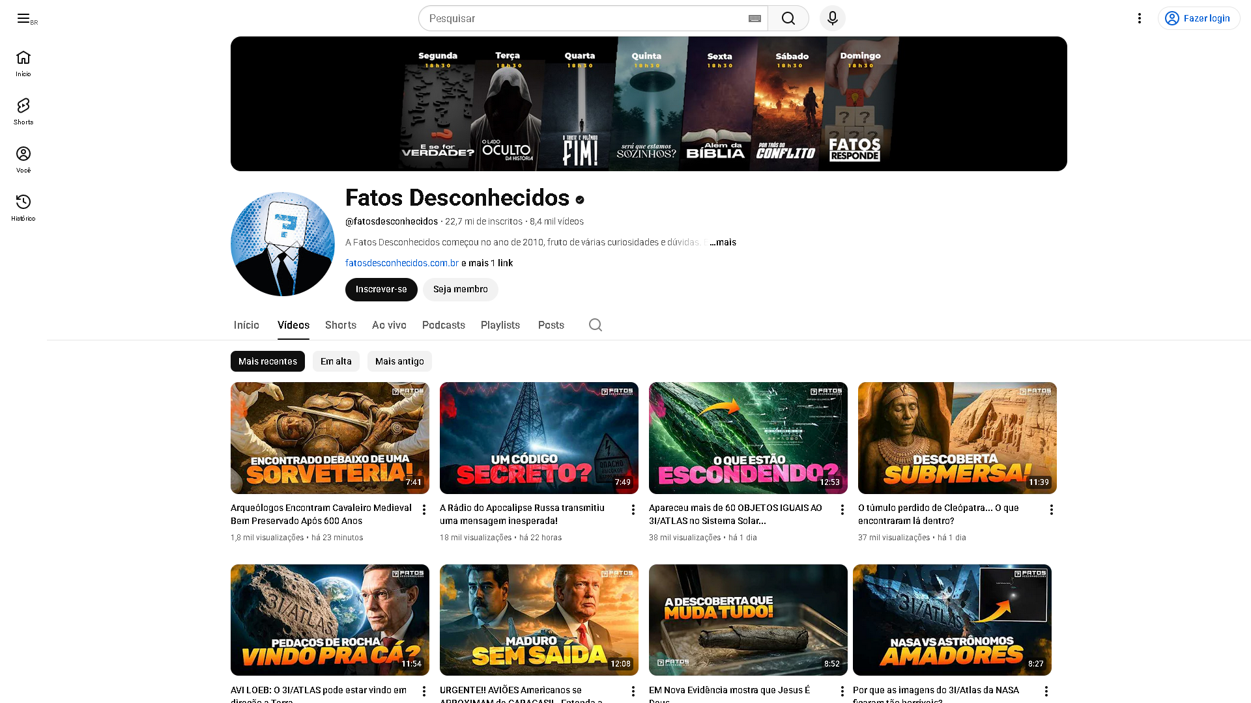This screenshot has width=1251, height=703.
Task: Select the Mais recentes filter chip
Action: coord(267,361)
